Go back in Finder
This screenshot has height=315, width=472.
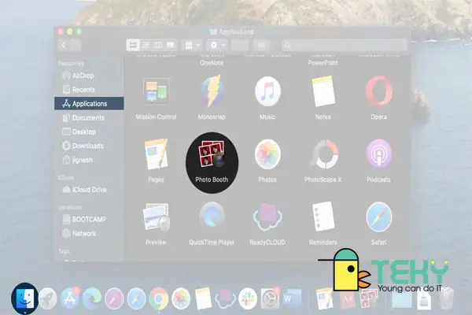[x=64, y=45]
